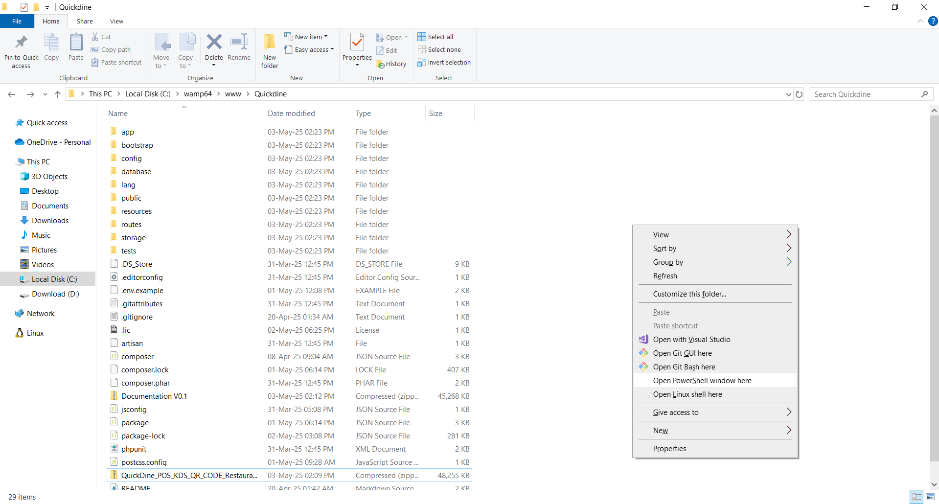Open the Recent locations dropdown arrow

click(x=45, y=94)
